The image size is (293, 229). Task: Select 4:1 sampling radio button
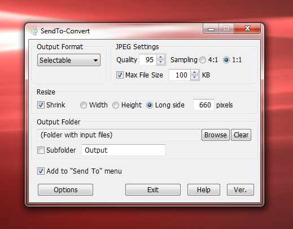tap(203, 60)
